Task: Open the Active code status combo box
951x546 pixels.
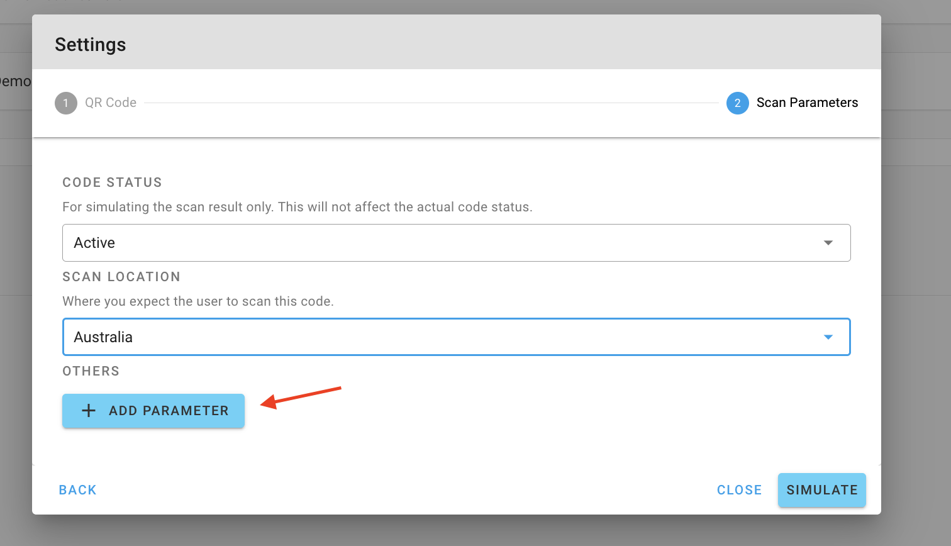Action: 457,243
